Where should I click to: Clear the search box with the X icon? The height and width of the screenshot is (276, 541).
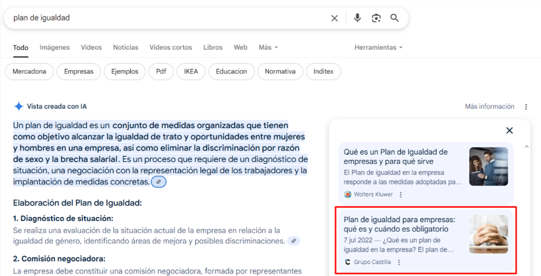point(335,19)
